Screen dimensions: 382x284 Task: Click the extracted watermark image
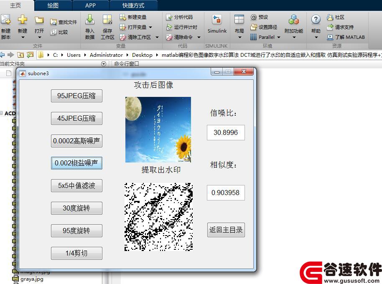pos(158,217)
